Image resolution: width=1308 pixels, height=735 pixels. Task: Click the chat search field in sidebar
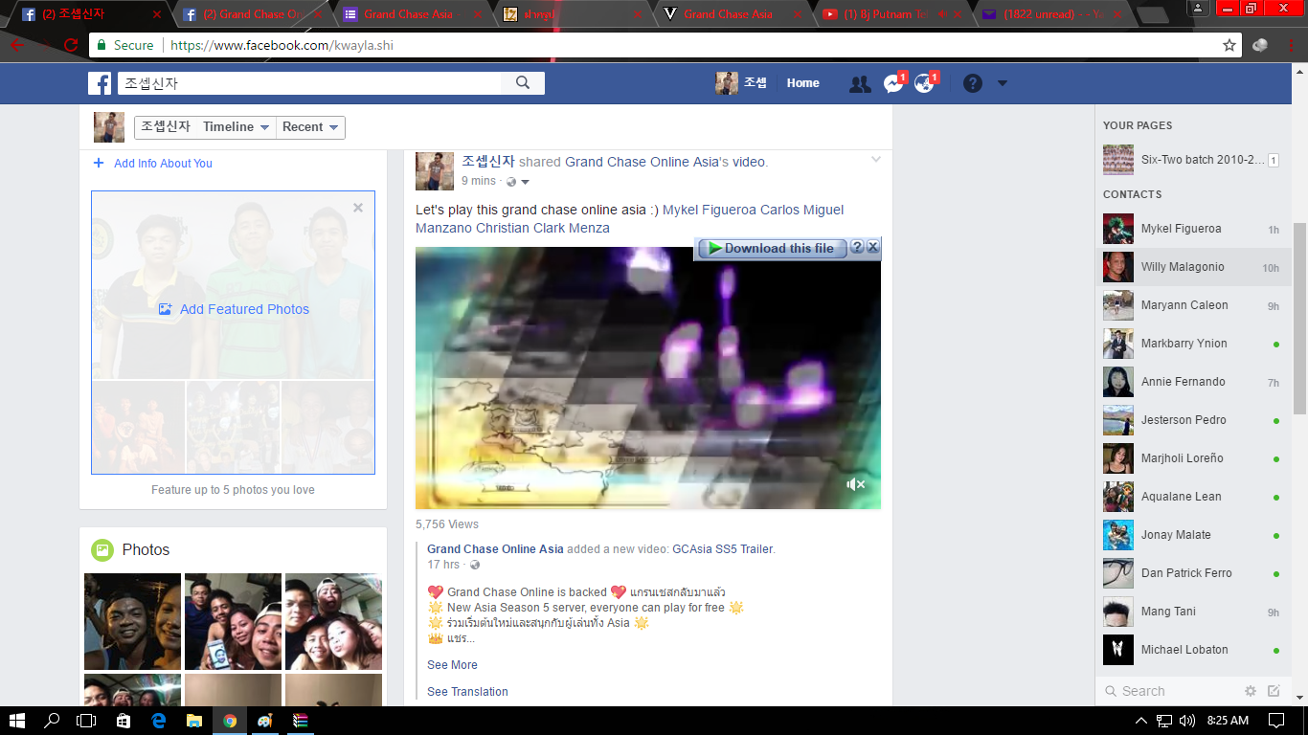click(1168, 691)
